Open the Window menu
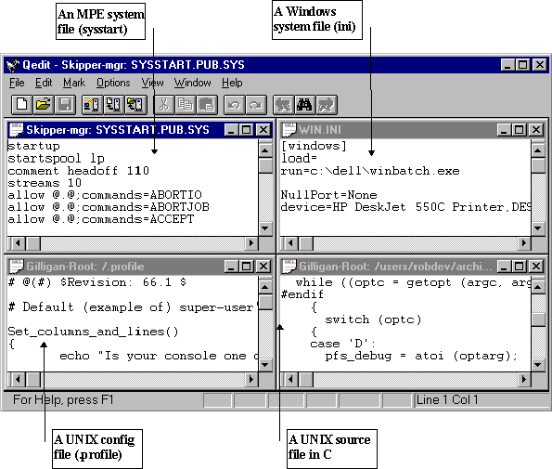This screenshot has width=552, height=469. (193, 83)
